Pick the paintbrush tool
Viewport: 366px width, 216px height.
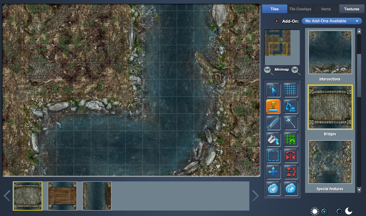[273, 123]
